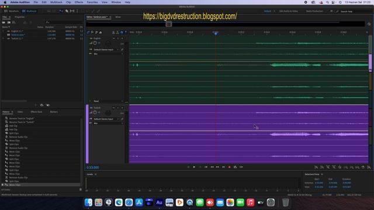
Task: Toggle Snapping magnet icon above tracks
Action: 122,32
